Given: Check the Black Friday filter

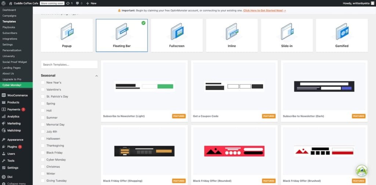Looking at the screenshot, I should coord(43,153).
